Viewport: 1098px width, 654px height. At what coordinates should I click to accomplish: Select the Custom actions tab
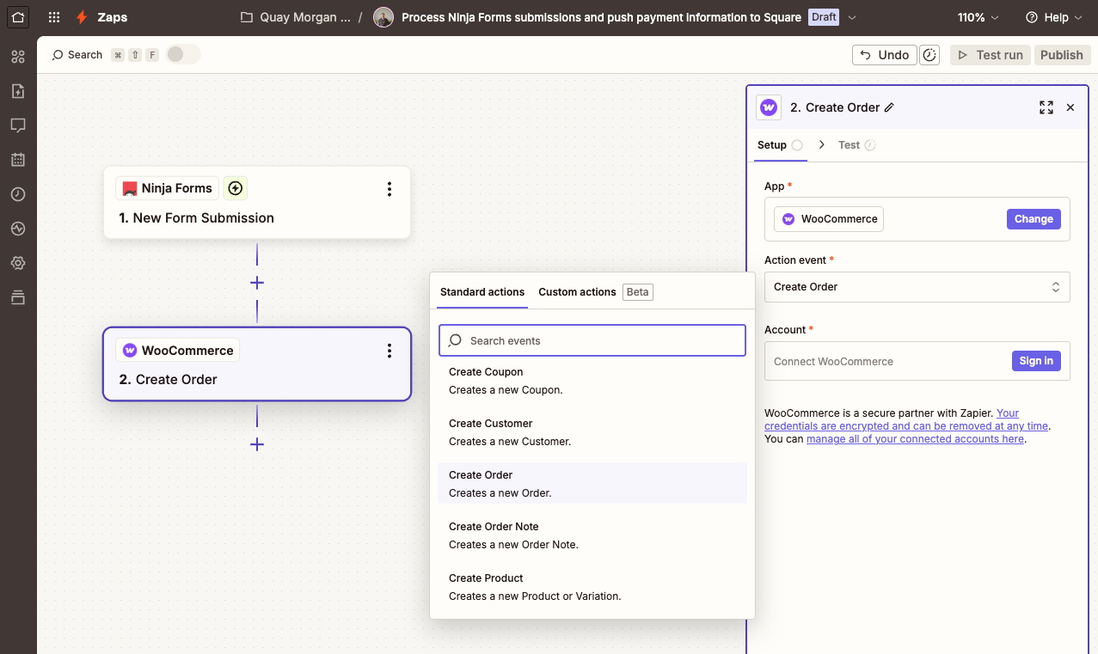pyautogui.click(x=577, y=292)
